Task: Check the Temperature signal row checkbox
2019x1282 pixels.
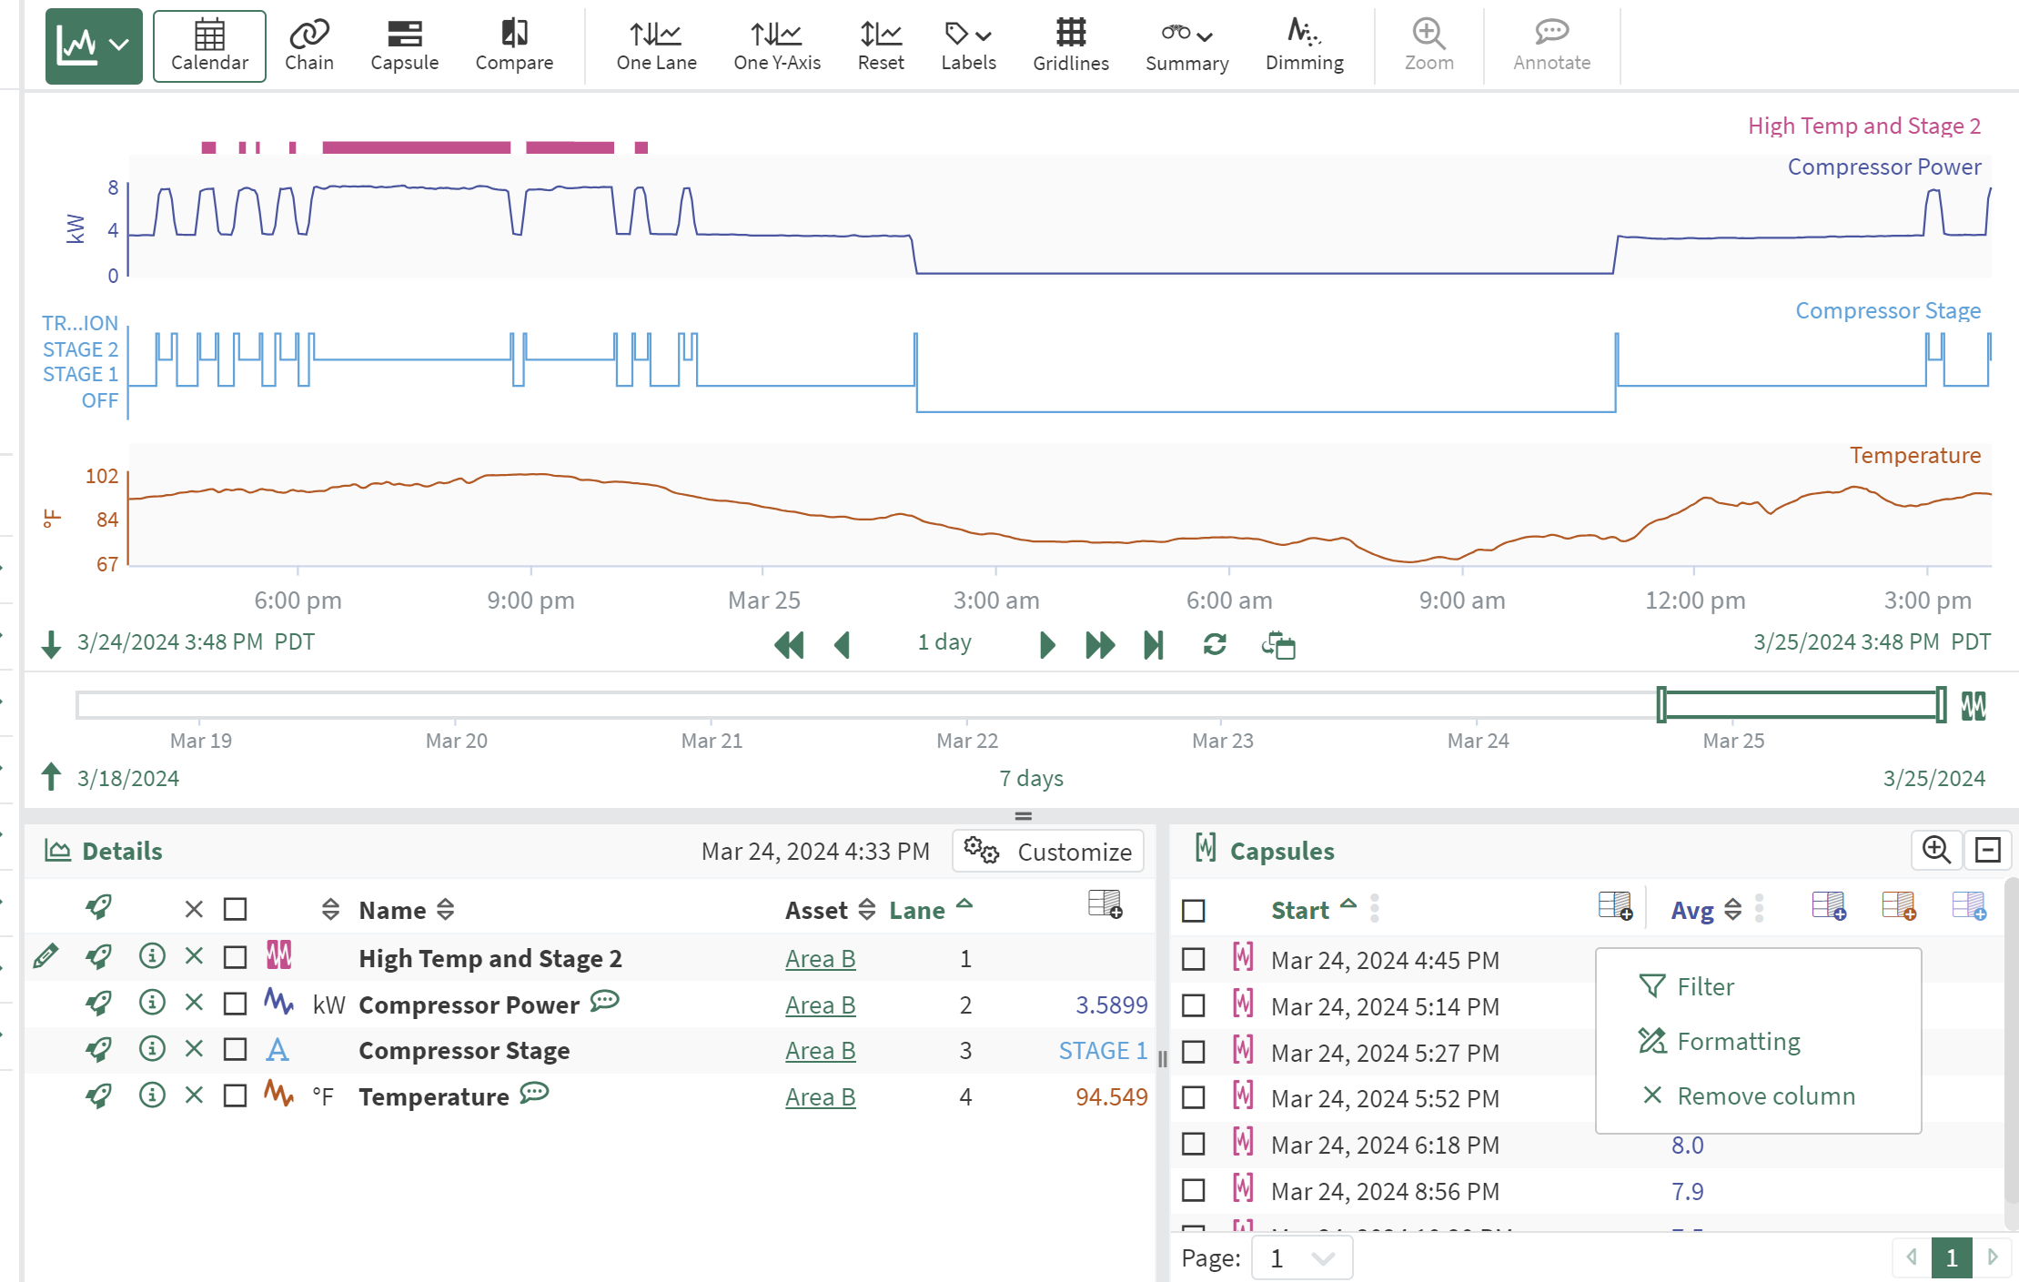Action: coord(236,1096)
